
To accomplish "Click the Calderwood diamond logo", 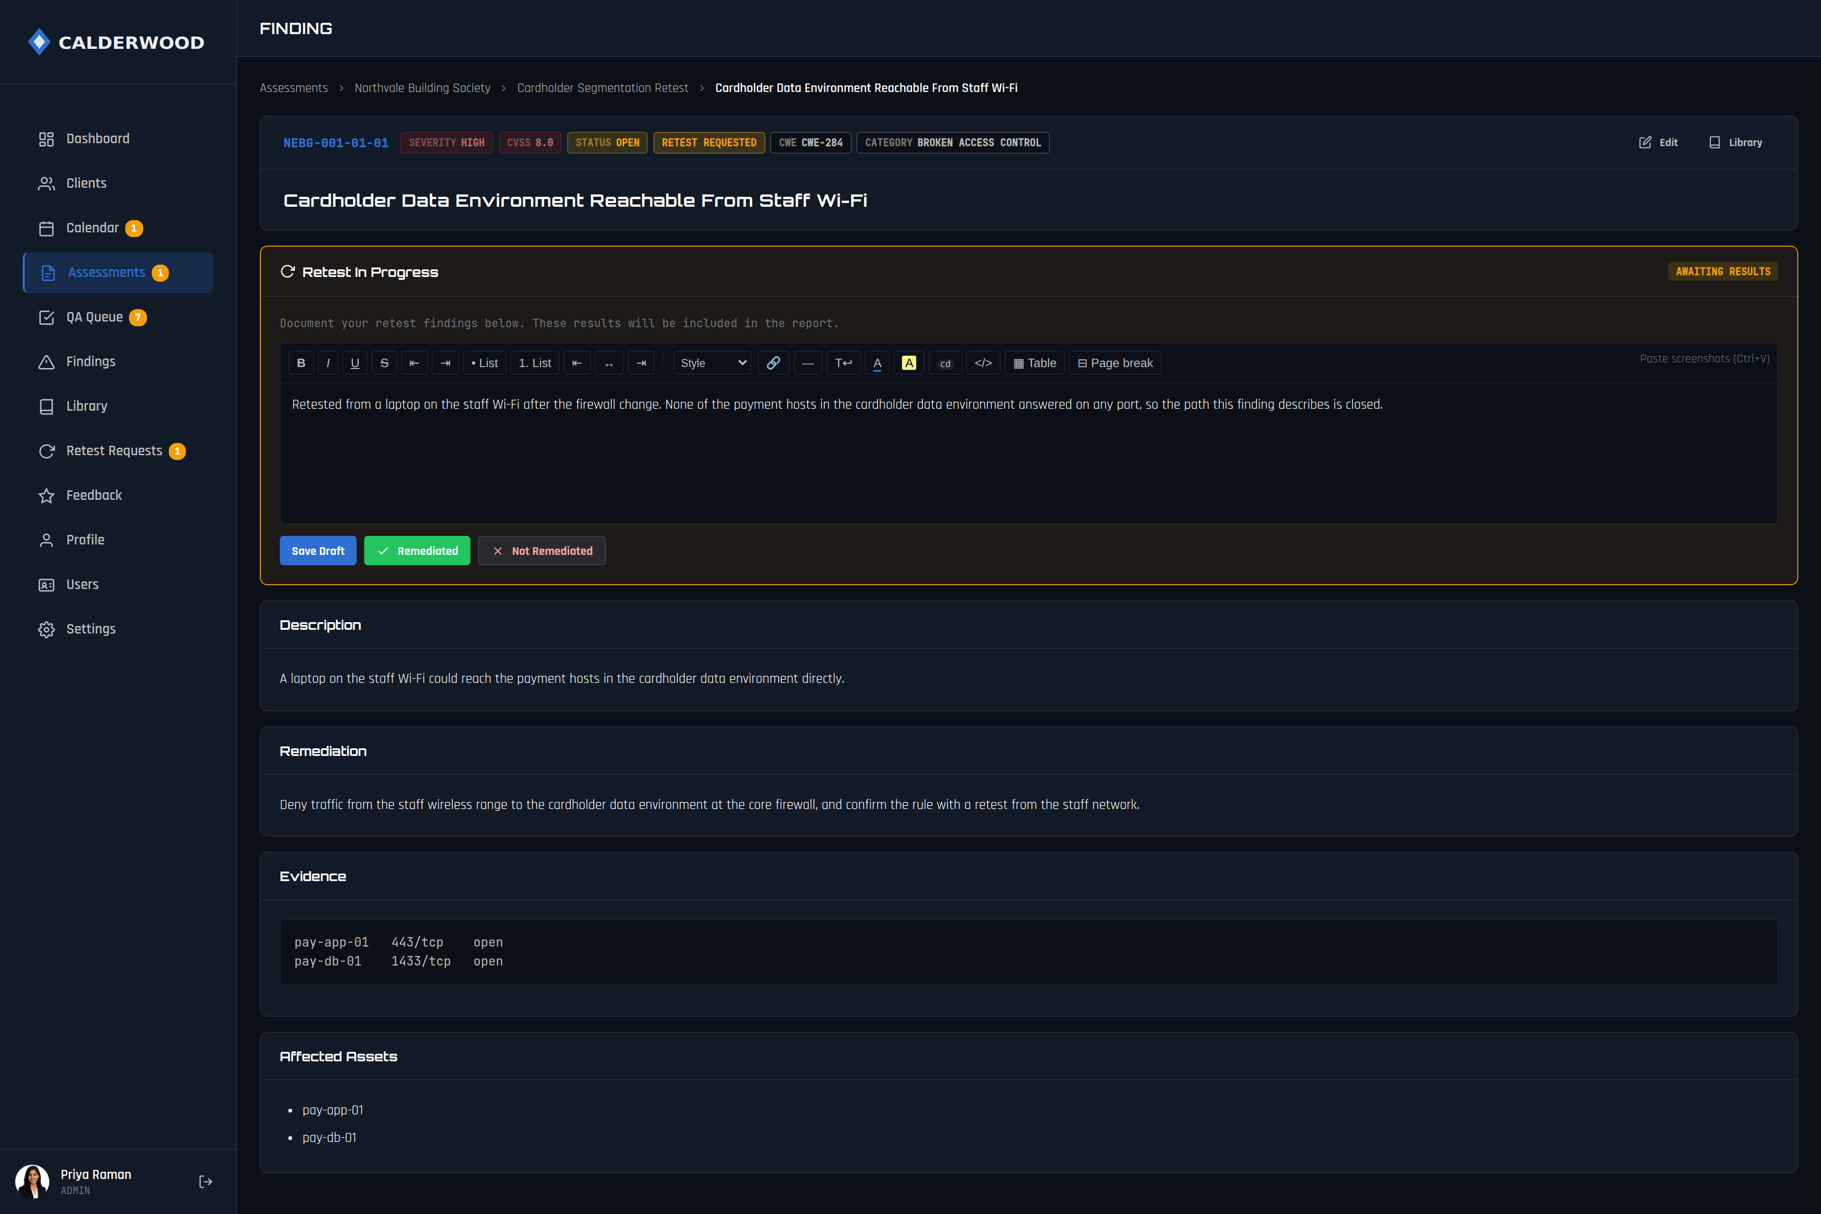I will (x=39, y=42).
